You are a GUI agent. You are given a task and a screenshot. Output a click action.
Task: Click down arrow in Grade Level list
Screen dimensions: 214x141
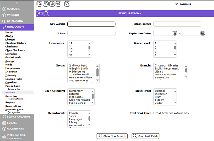(x=175, y=55)
